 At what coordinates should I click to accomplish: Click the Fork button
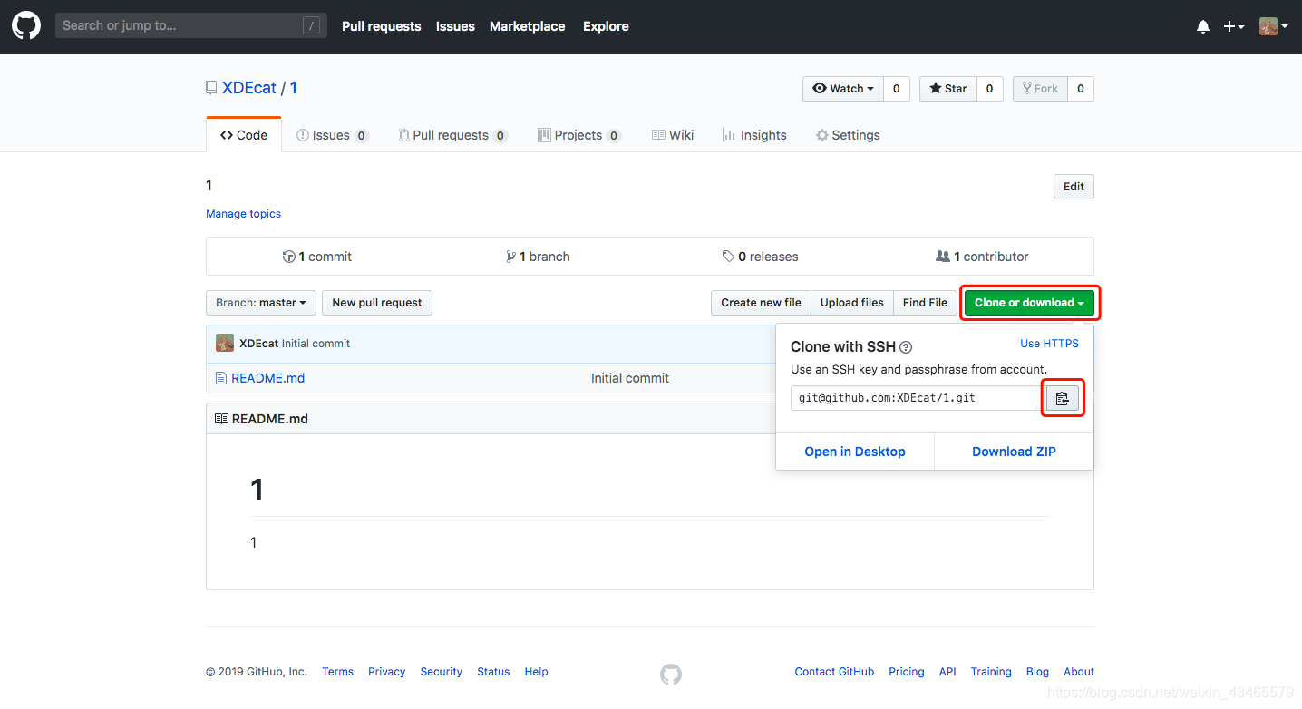[1040, 88]
